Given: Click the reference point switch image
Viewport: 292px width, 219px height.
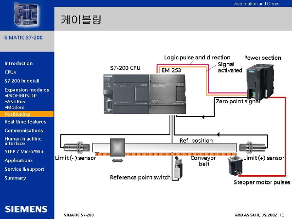Looking at the screenshot, I should point(178,167).
